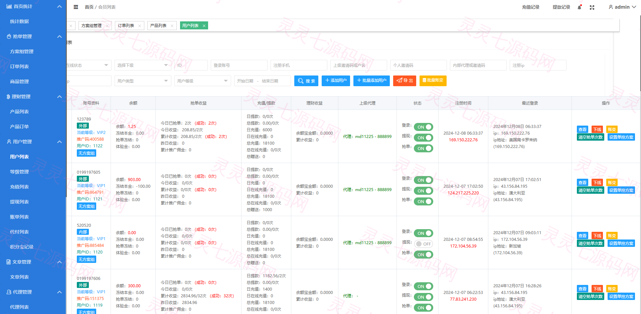
Task: Open 提款记录 in the top bar
Action: [561, 7]
